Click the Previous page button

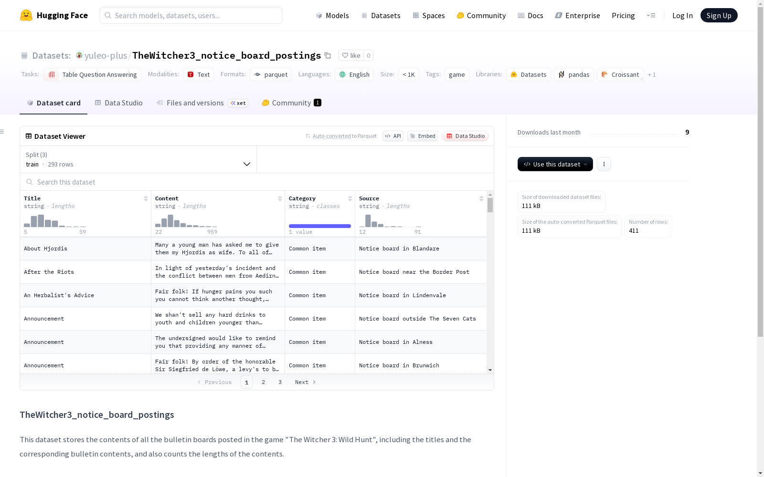214,382
